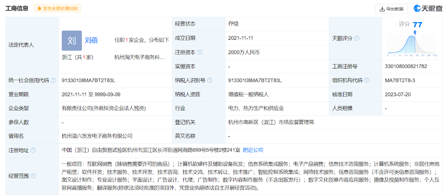Click the 发生变更时通知我 notification button
The height and width of the screenshot is (195, 445).
click(x=57, y=9)
